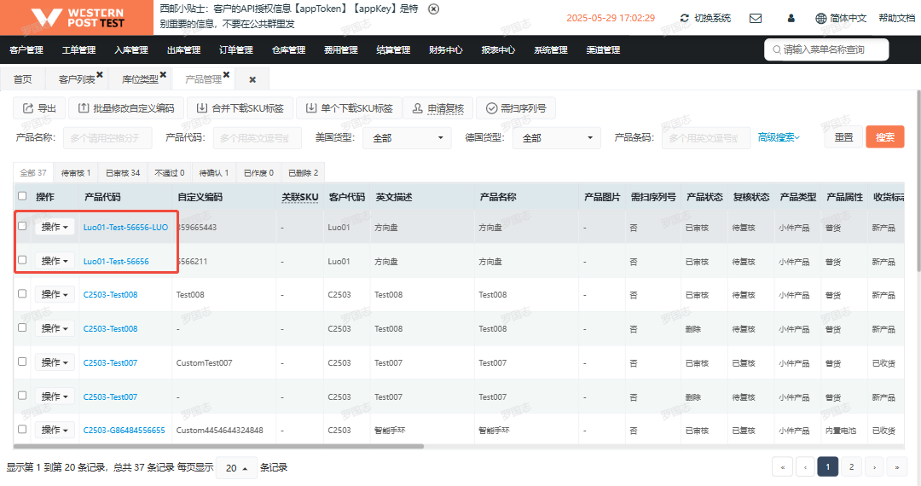Check the C2503-G86484556655 row checkbox

(x=22, y=429)
